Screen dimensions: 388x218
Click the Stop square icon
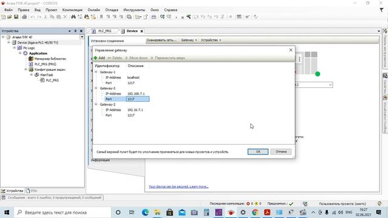[x=182, y=18]
